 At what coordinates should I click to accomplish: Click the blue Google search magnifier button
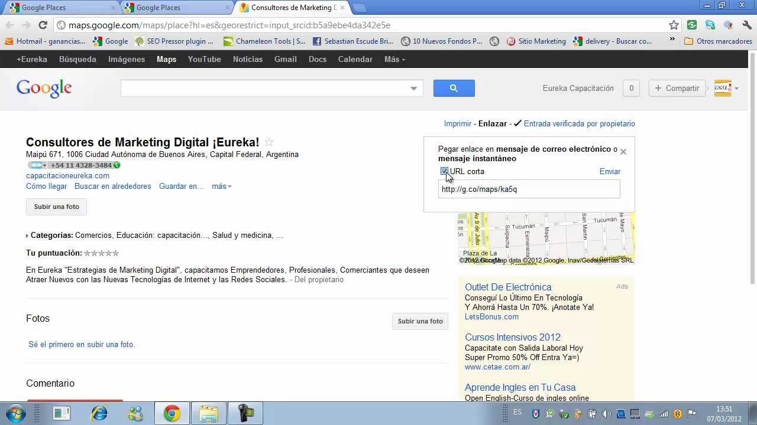coord(454,89)
